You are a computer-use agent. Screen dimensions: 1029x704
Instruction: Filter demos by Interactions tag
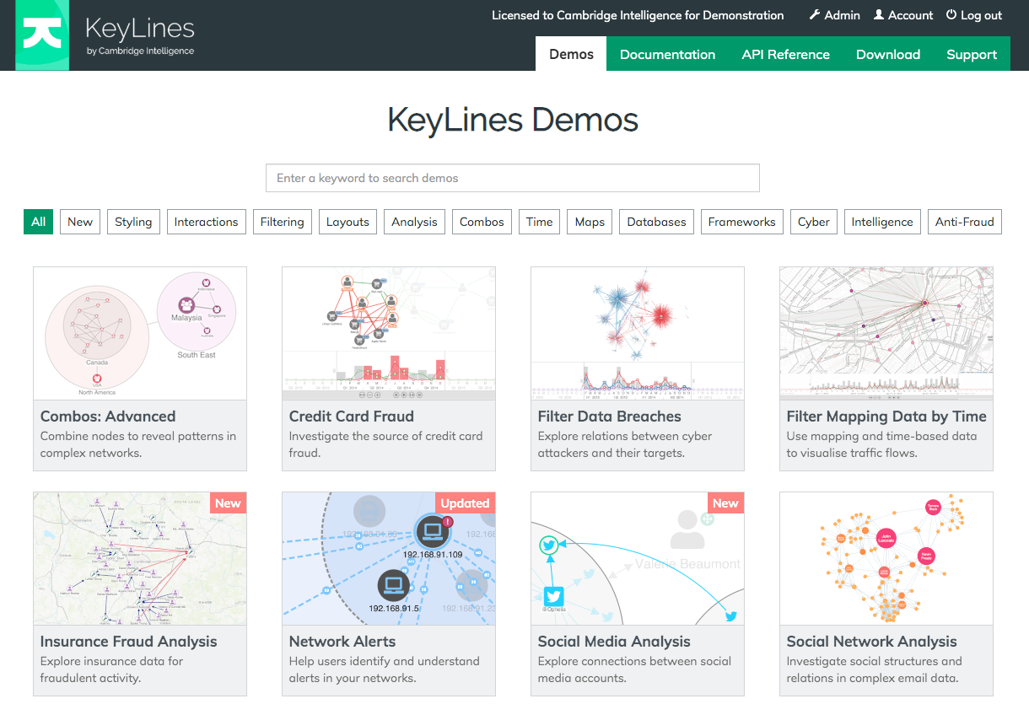tap(207, 222)
